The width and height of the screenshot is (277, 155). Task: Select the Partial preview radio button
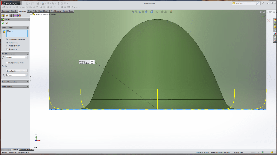pos(7,46)
